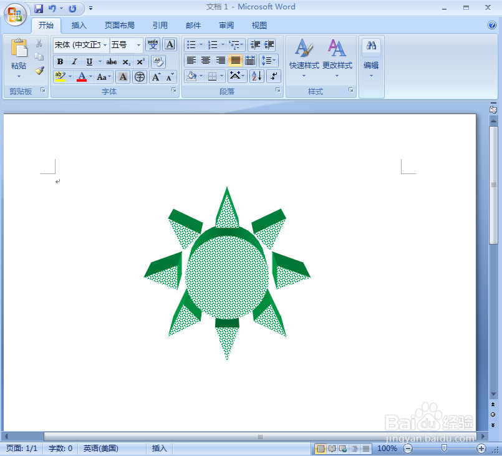
Task: Redo the last action
Action: pos(73,8)
